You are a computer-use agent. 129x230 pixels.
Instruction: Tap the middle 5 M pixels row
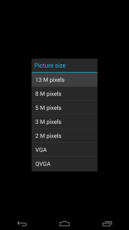point(64,108)
